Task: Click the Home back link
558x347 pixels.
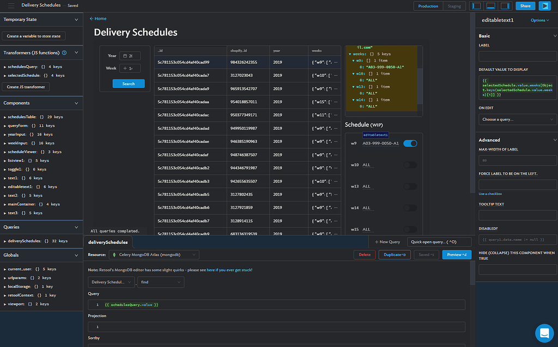Action: click(98, 19)
